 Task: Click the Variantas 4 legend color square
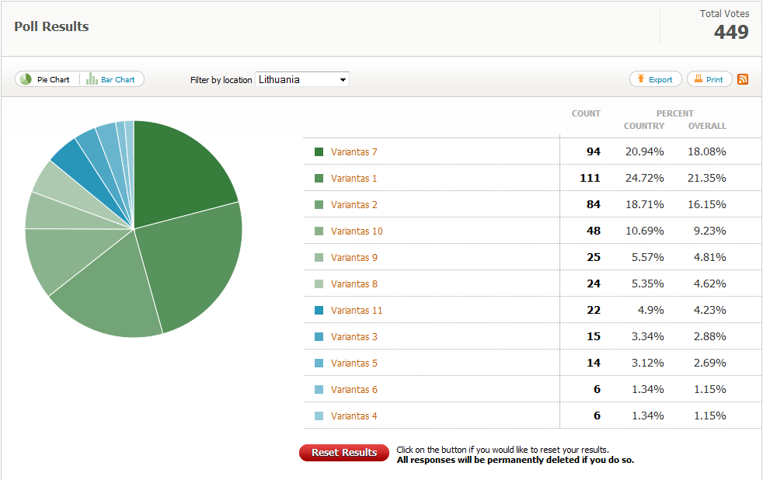[319, 416]
